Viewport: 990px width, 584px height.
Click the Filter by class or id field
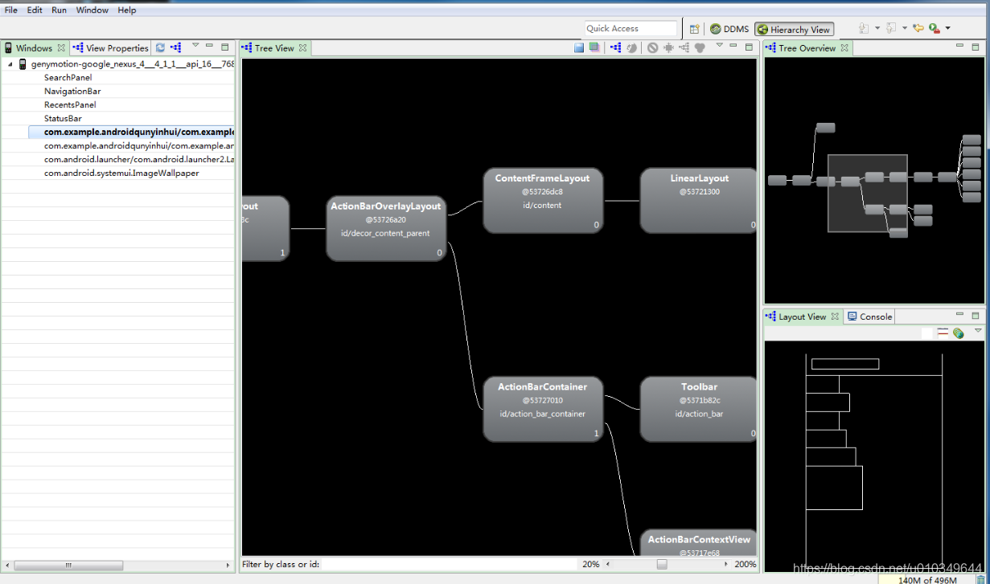[x=449, y=565]
